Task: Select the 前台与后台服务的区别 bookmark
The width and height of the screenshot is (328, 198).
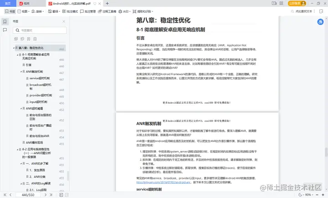Action: tap(40, 117)
